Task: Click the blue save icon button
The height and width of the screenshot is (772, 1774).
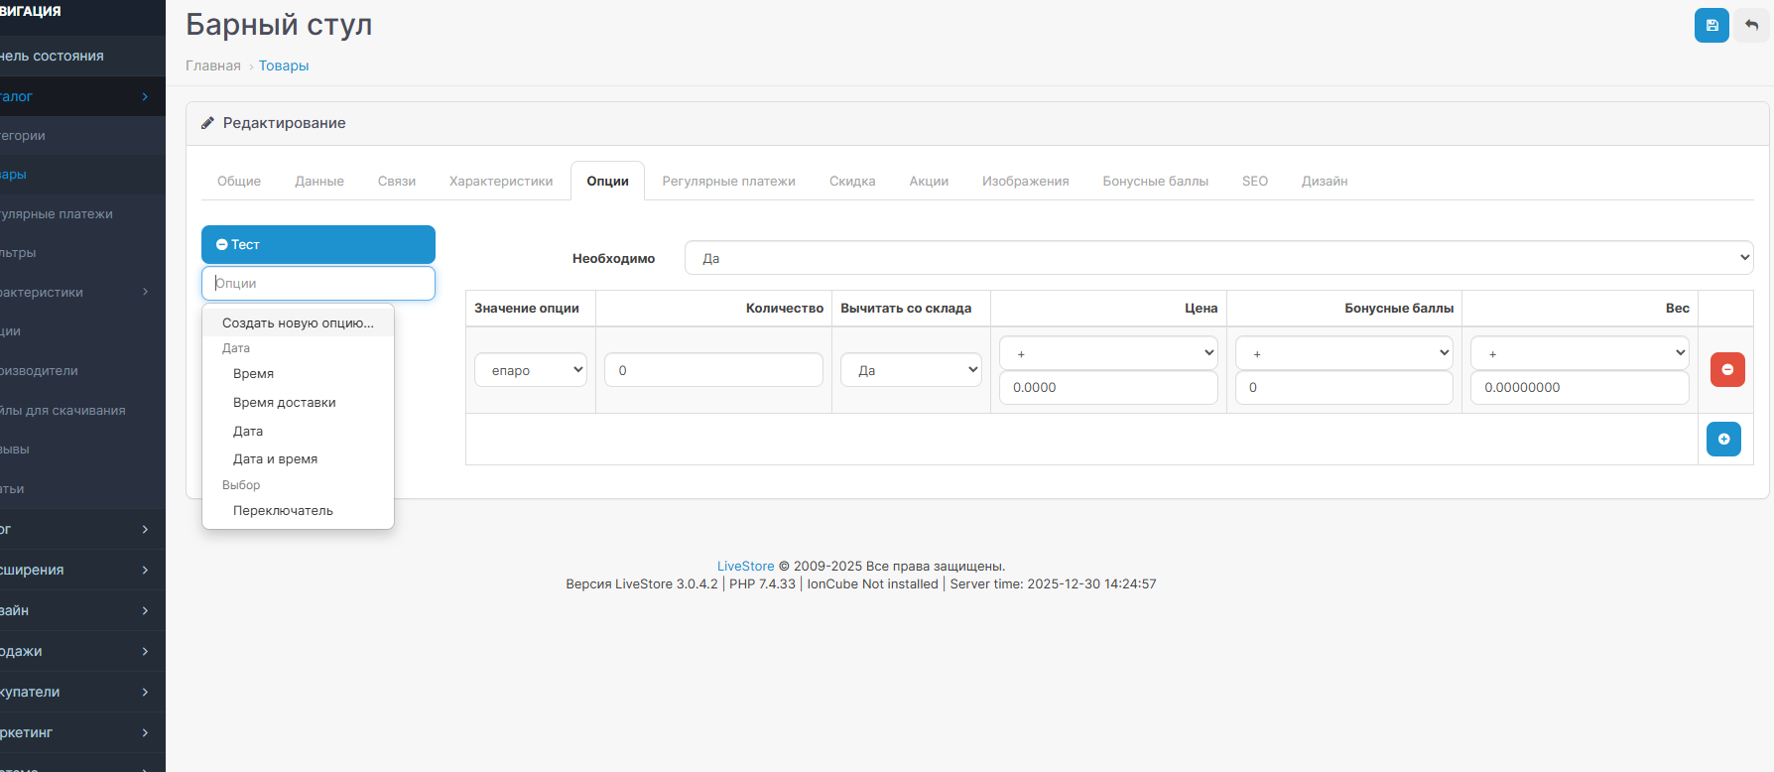Action: coord(1711,25)
